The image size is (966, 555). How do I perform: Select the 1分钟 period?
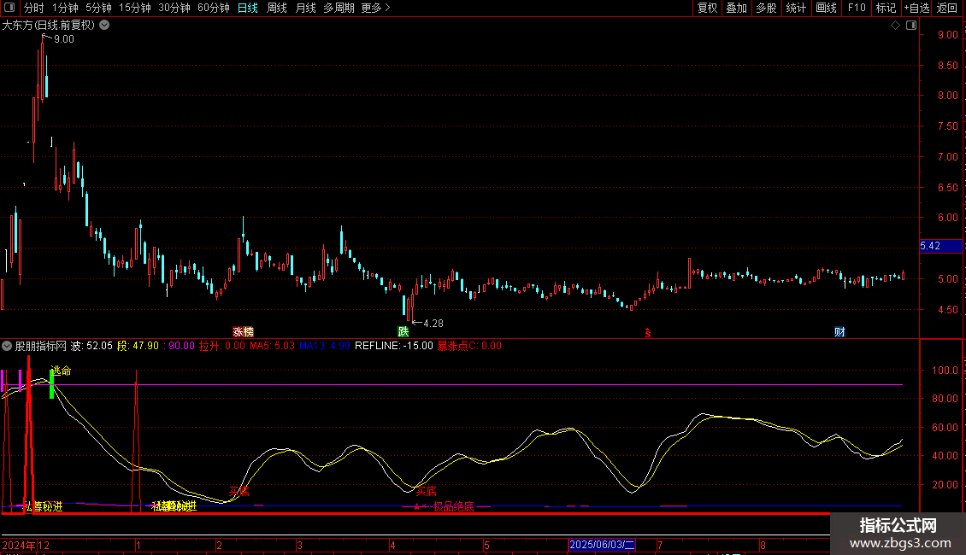65,8
